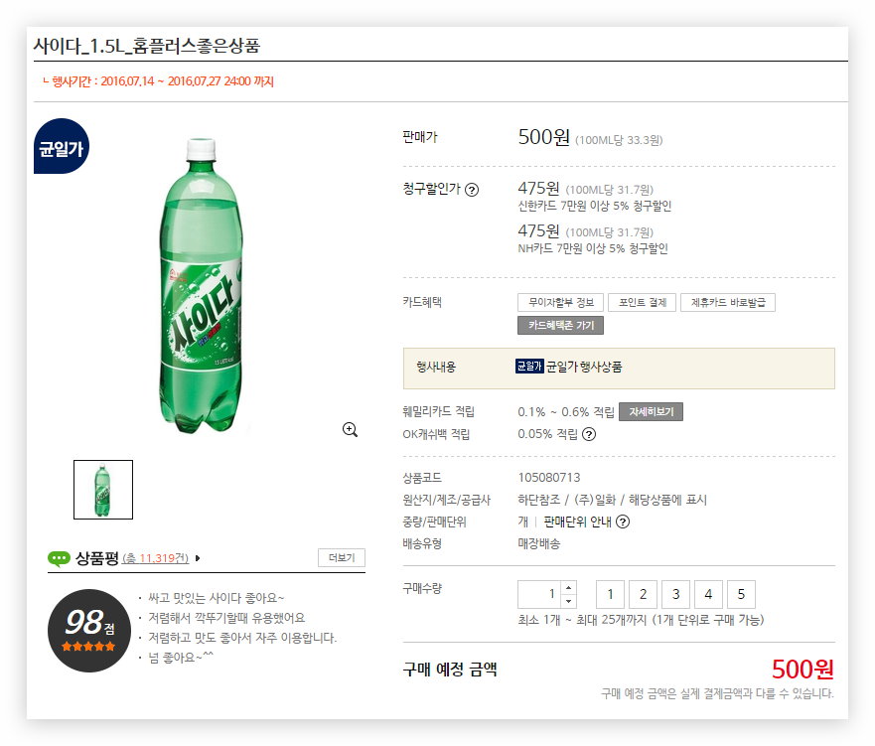Click the purchase quantity input field

539,595
